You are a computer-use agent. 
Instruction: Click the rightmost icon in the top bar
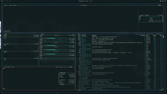point(165,1)
